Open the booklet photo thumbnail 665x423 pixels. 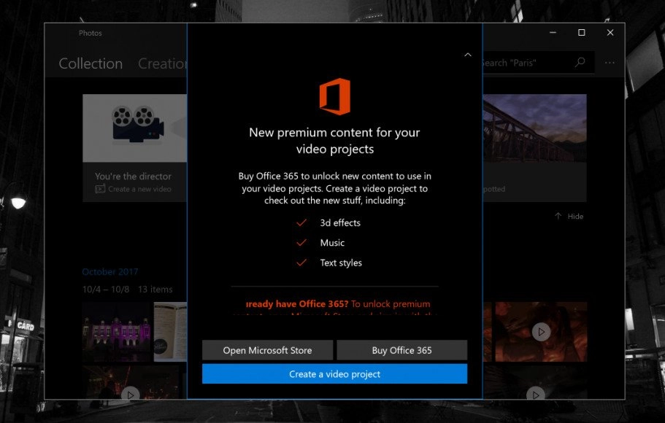170,331
